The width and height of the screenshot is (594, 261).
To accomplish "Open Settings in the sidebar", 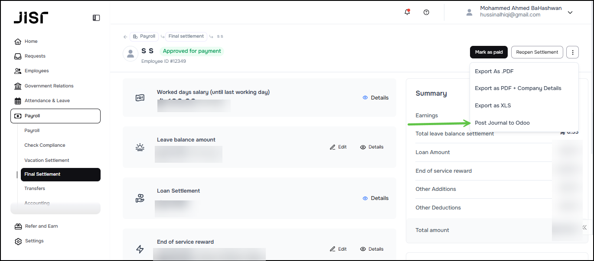I will pos(34,241).
